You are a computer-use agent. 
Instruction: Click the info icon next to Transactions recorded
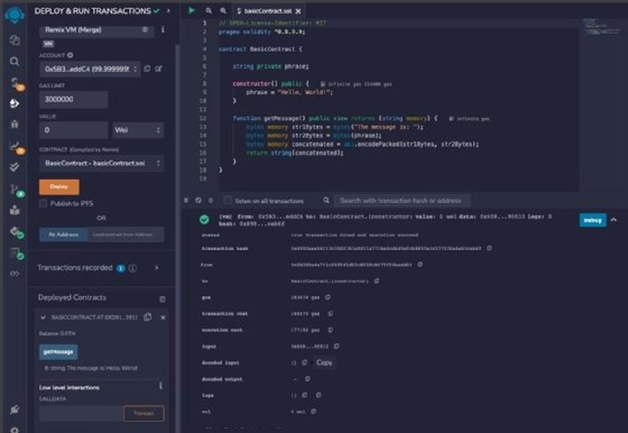click(x=133, y=268)
